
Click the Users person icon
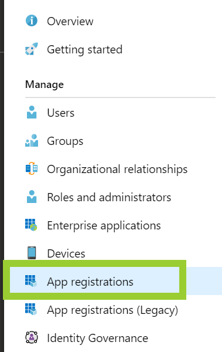pos(32,112)
